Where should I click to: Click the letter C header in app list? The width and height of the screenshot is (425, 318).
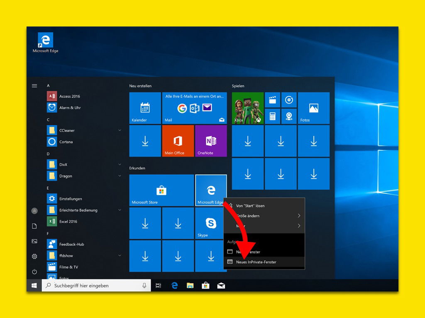(x=48, y=120)
